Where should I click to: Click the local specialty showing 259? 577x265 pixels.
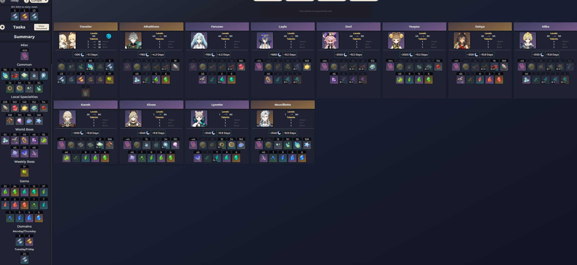coord(5,106)
